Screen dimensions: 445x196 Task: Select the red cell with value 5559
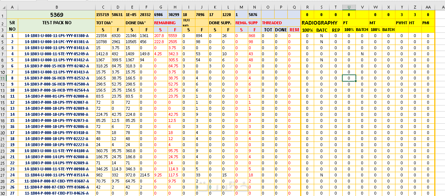[175, 36]
